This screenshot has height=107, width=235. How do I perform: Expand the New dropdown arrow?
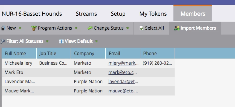pos(20,28)
